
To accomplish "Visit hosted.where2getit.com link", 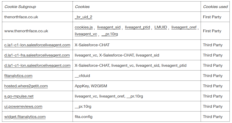I will (26, 86).
